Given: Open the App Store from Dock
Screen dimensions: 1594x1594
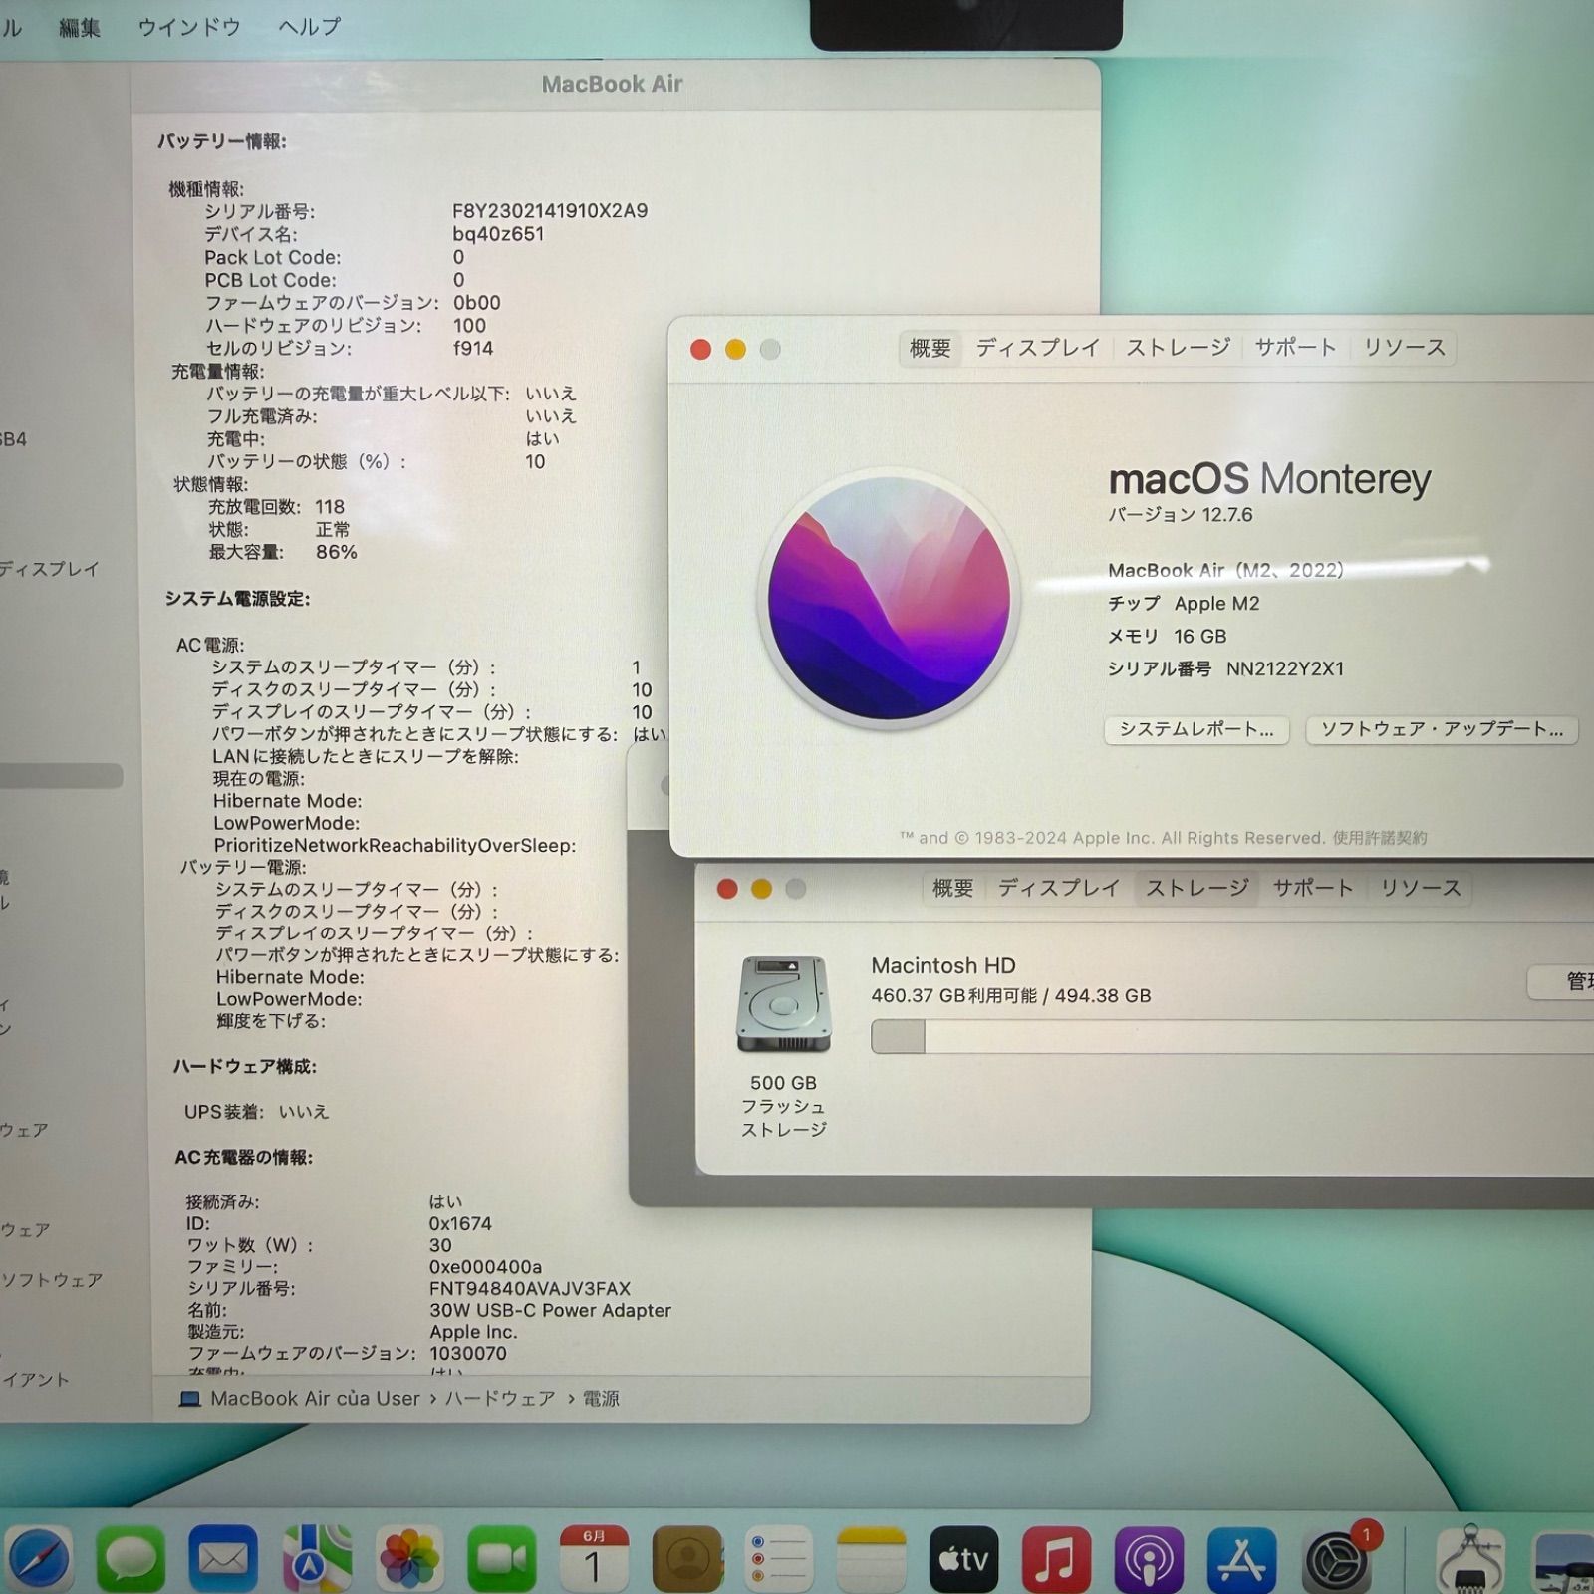Looking at the screenshot, I should [x=1241, y=1558].
